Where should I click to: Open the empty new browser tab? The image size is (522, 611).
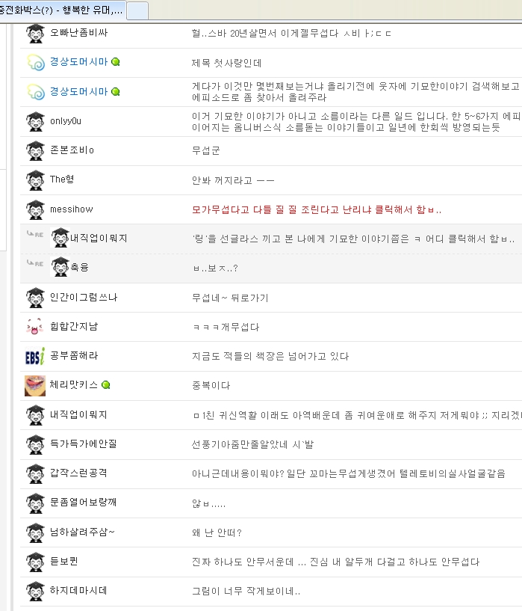click(137, 10)
